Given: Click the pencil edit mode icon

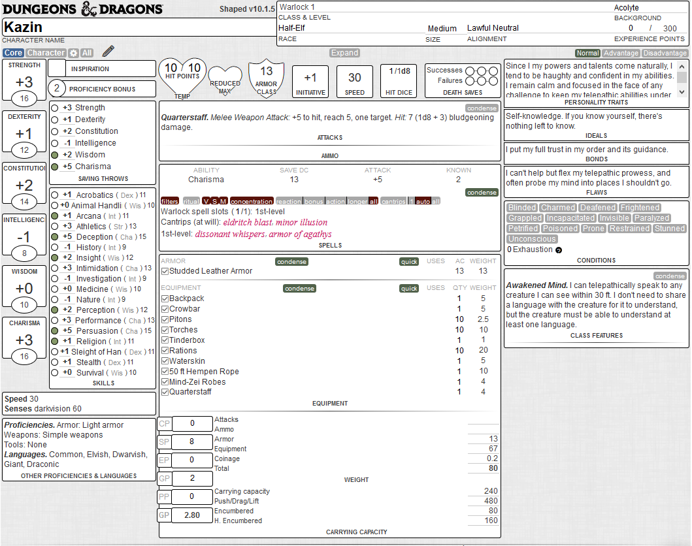Looking at the screenshot, I should tap(108, 52).
